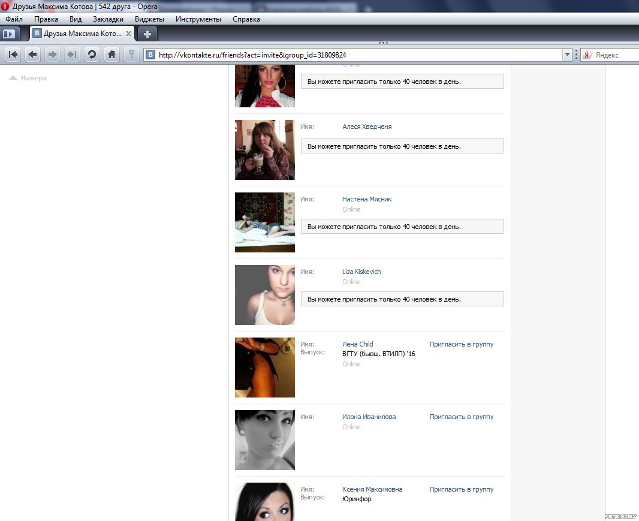Go to the home page icon
The image size is (639, 521).
pos(111,55)
